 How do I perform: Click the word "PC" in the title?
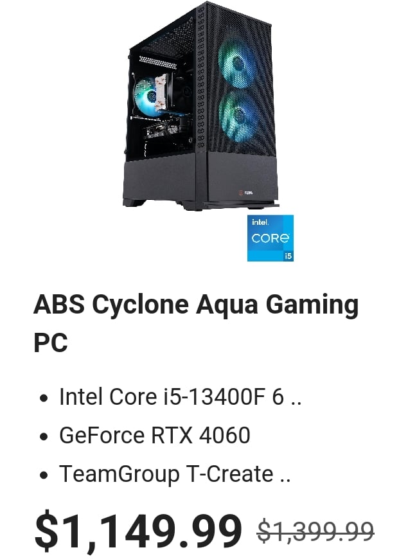coord(51,342)
